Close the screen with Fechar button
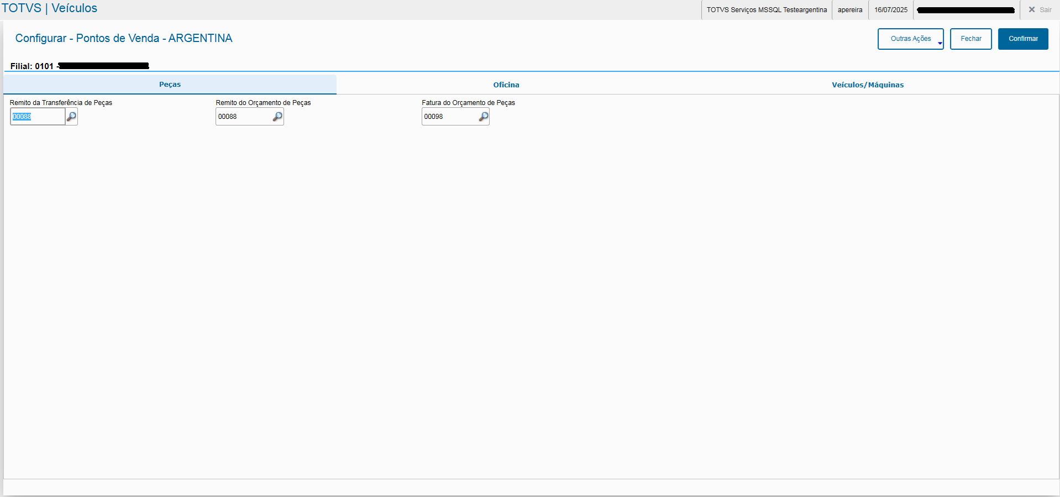Image resolution: width=1060 pixels, height=497 pixels. coord(971,39)
